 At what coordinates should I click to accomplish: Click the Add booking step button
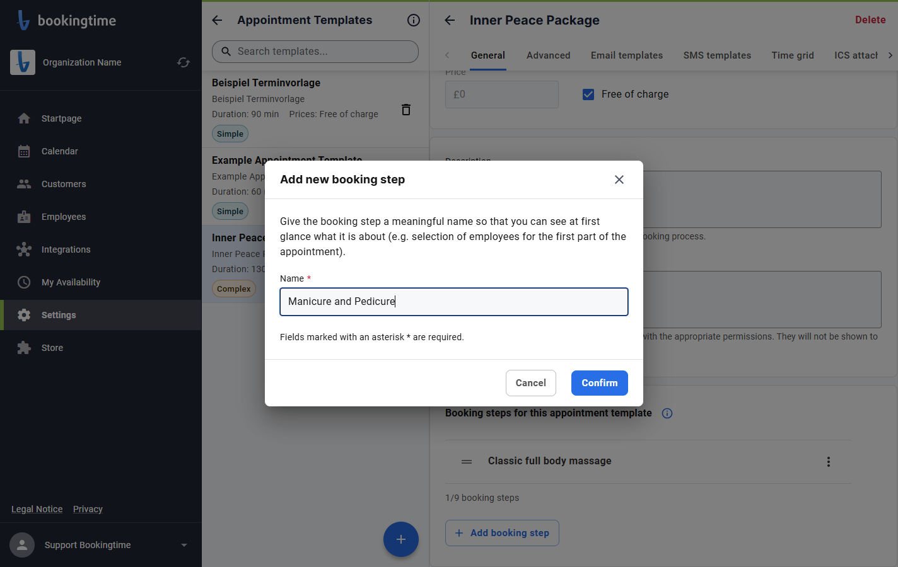502,533
